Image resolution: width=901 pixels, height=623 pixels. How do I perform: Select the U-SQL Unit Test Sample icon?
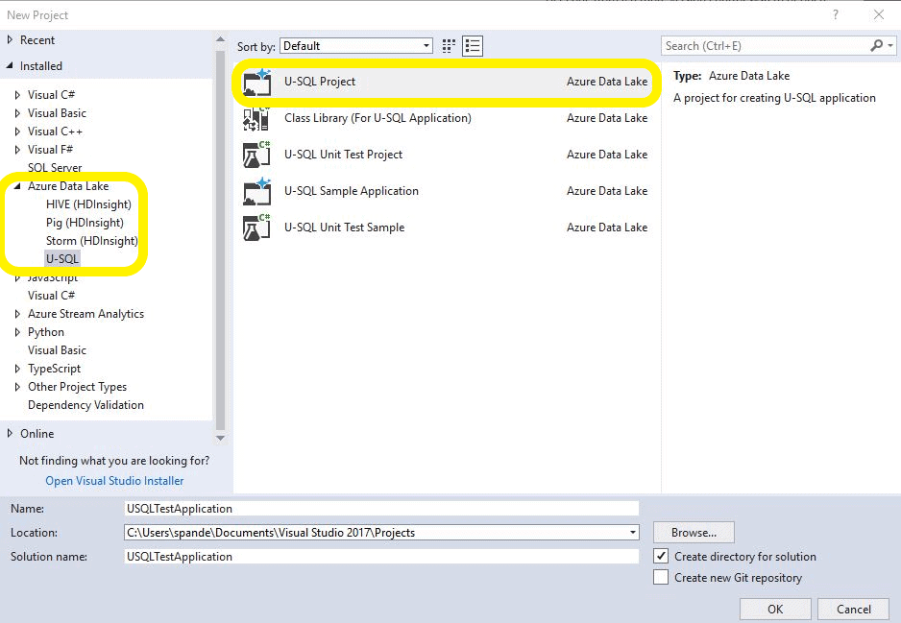[x=256, y=228]
